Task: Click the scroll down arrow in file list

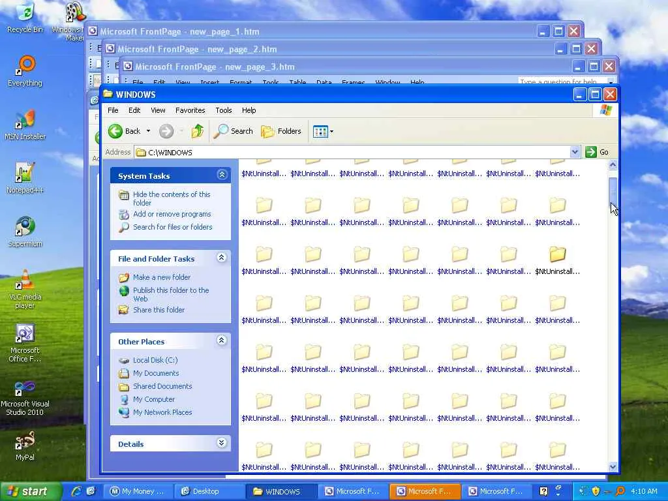Action: pyautogui.click(x=613, y=466)
